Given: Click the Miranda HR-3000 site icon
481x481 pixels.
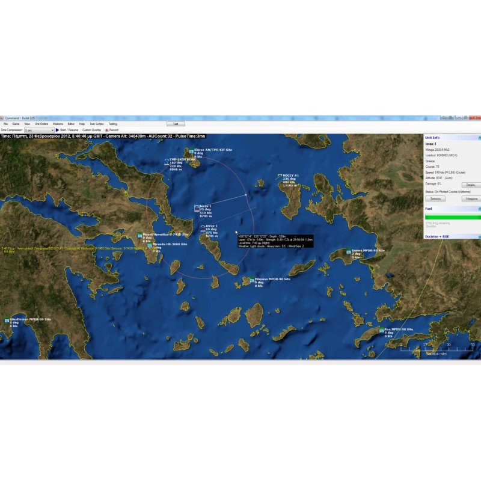Looking at the screenshot, I should pyautogui.click(x=150, y=245).
